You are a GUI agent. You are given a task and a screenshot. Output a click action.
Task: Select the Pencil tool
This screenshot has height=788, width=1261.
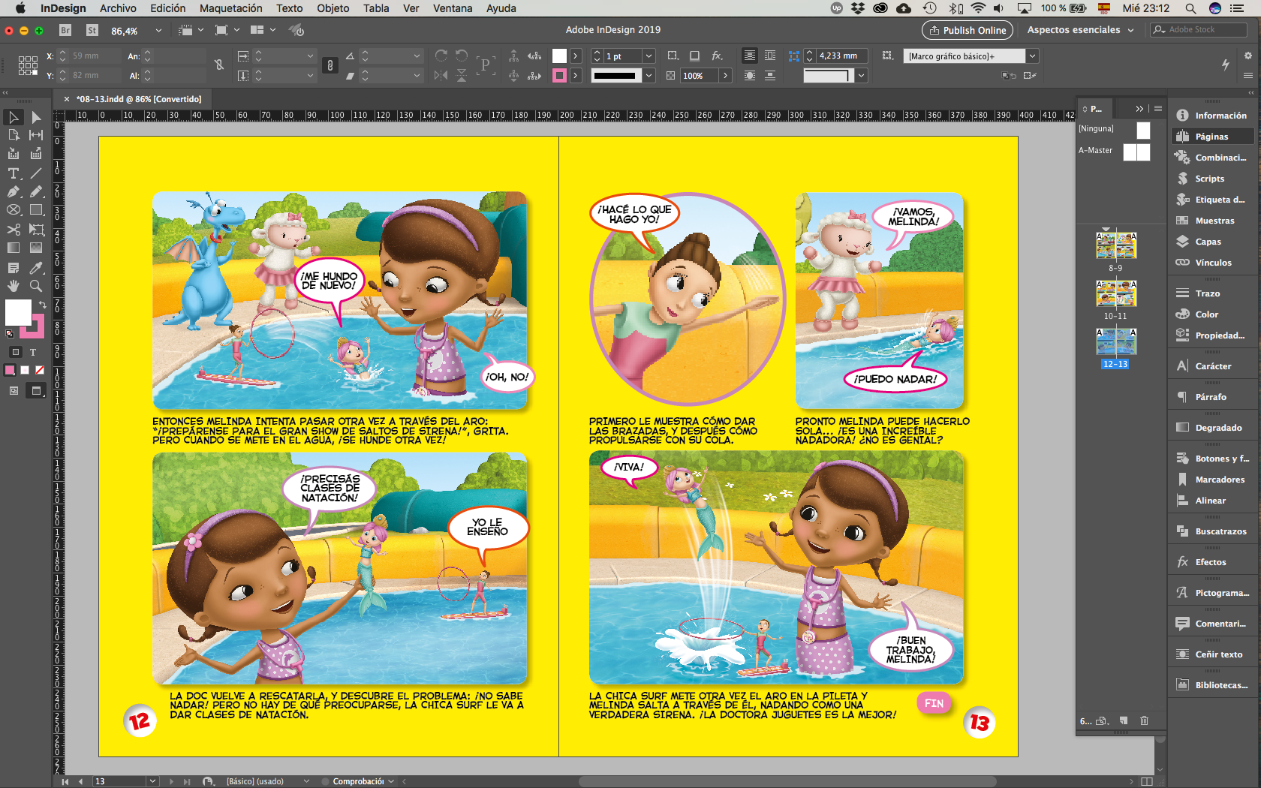[x=36, y=191]
